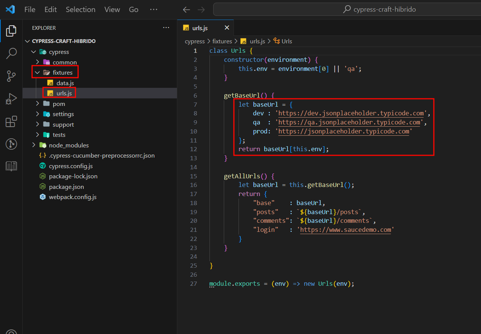Open the Git graph icon in activity bar

click(11, 144)
